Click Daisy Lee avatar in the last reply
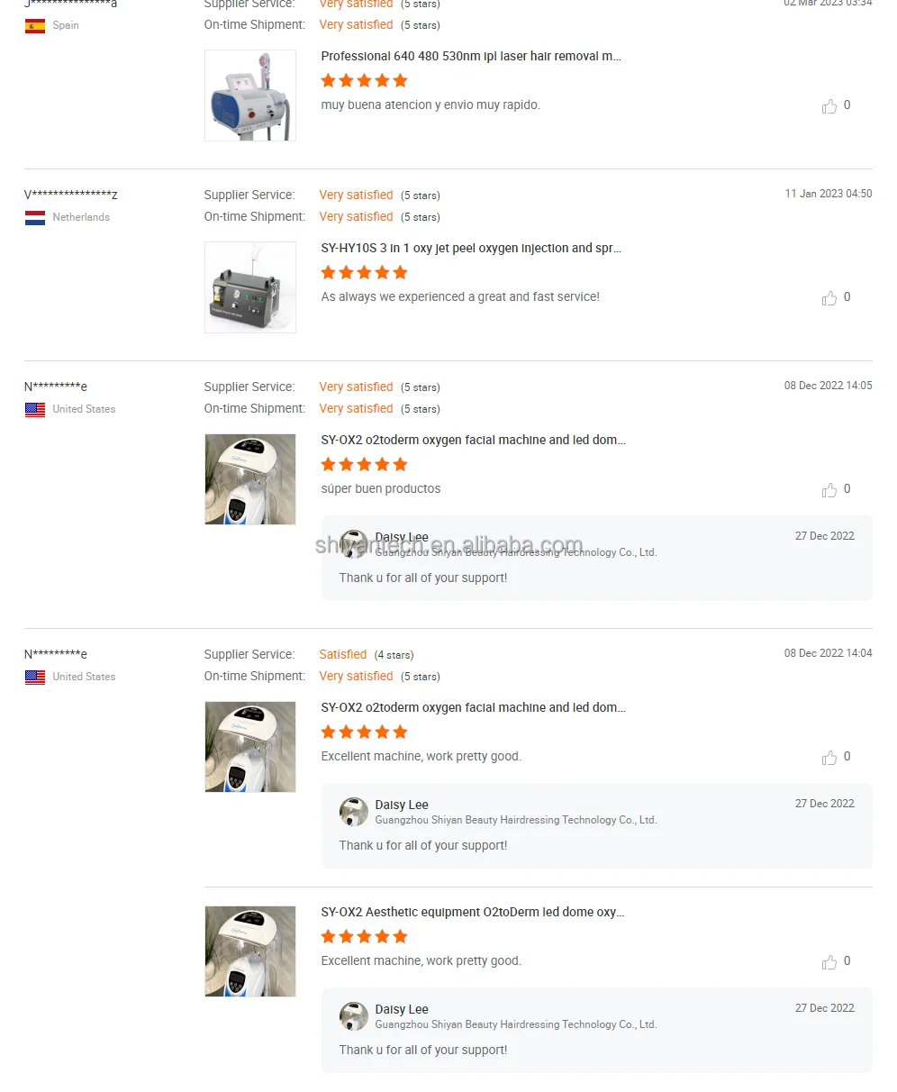 [x=354, y=1016]
